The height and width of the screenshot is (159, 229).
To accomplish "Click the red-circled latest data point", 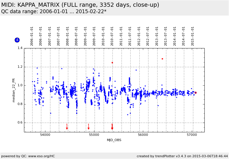I will pyautogui.click(x=195, y=93).
